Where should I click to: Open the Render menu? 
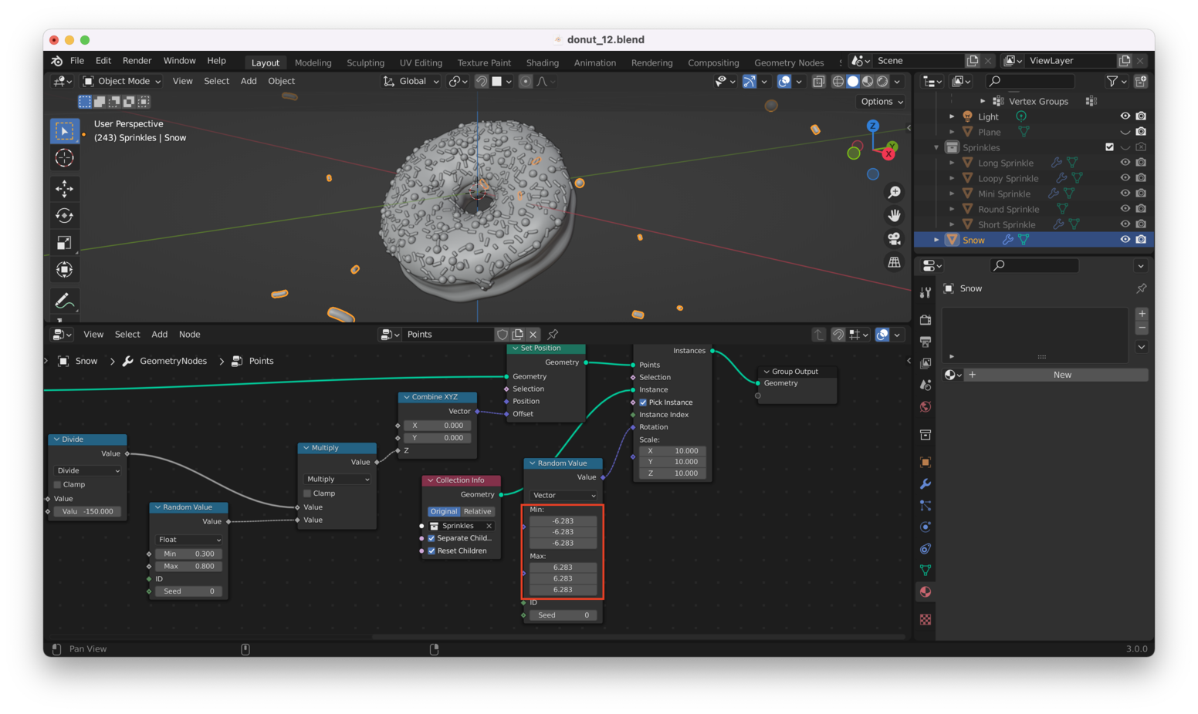137,61
